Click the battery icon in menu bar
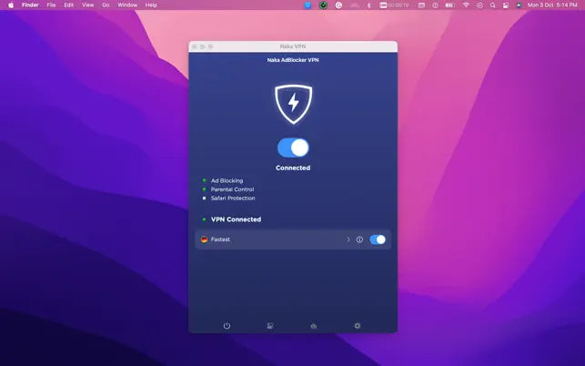 coord(450,5)
